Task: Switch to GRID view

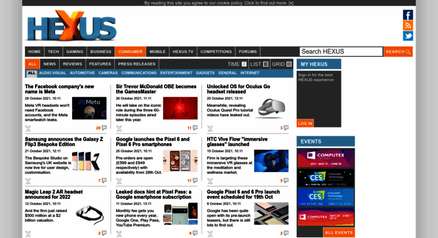Action: (x=282, y=64)
